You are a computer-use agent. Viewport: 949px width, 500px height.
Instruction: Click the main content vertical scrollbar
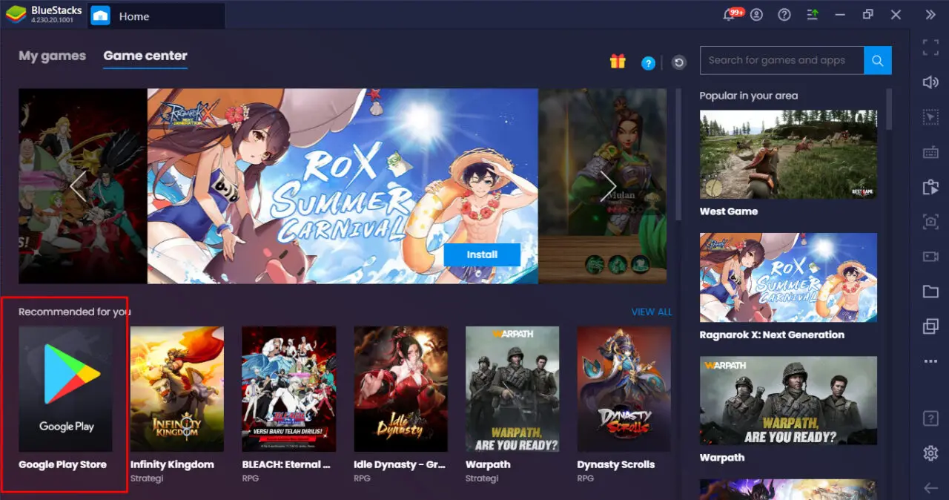pos(678,154)
